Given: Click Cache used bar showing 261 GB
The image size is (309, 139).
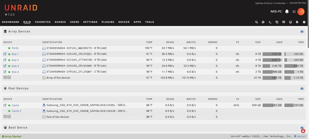Looking at the screenshot, I should pos(272,105).
